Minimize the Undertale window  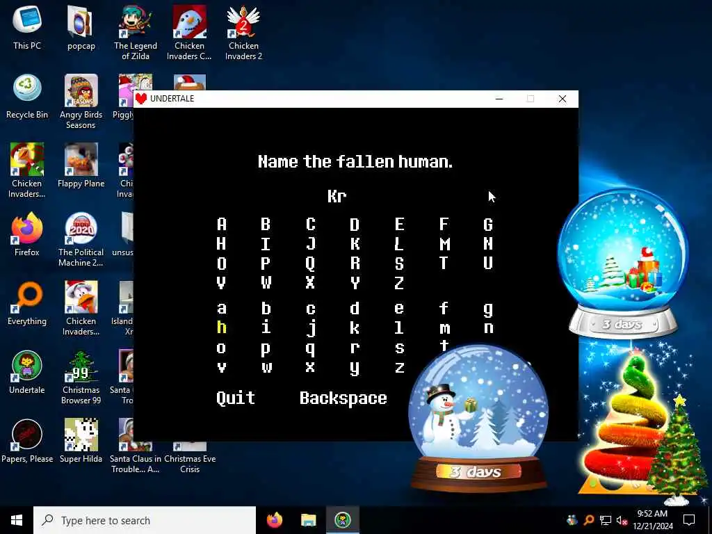coord(499,99)
